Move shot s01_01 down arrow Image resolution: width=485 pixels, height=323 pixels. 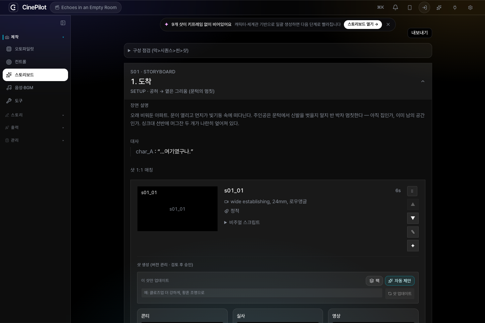tap(413, 218)
